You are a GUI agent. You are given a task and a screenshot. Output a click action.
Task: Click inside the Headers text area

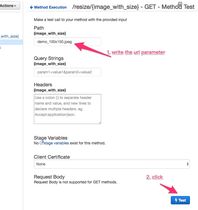click(67, 109)
